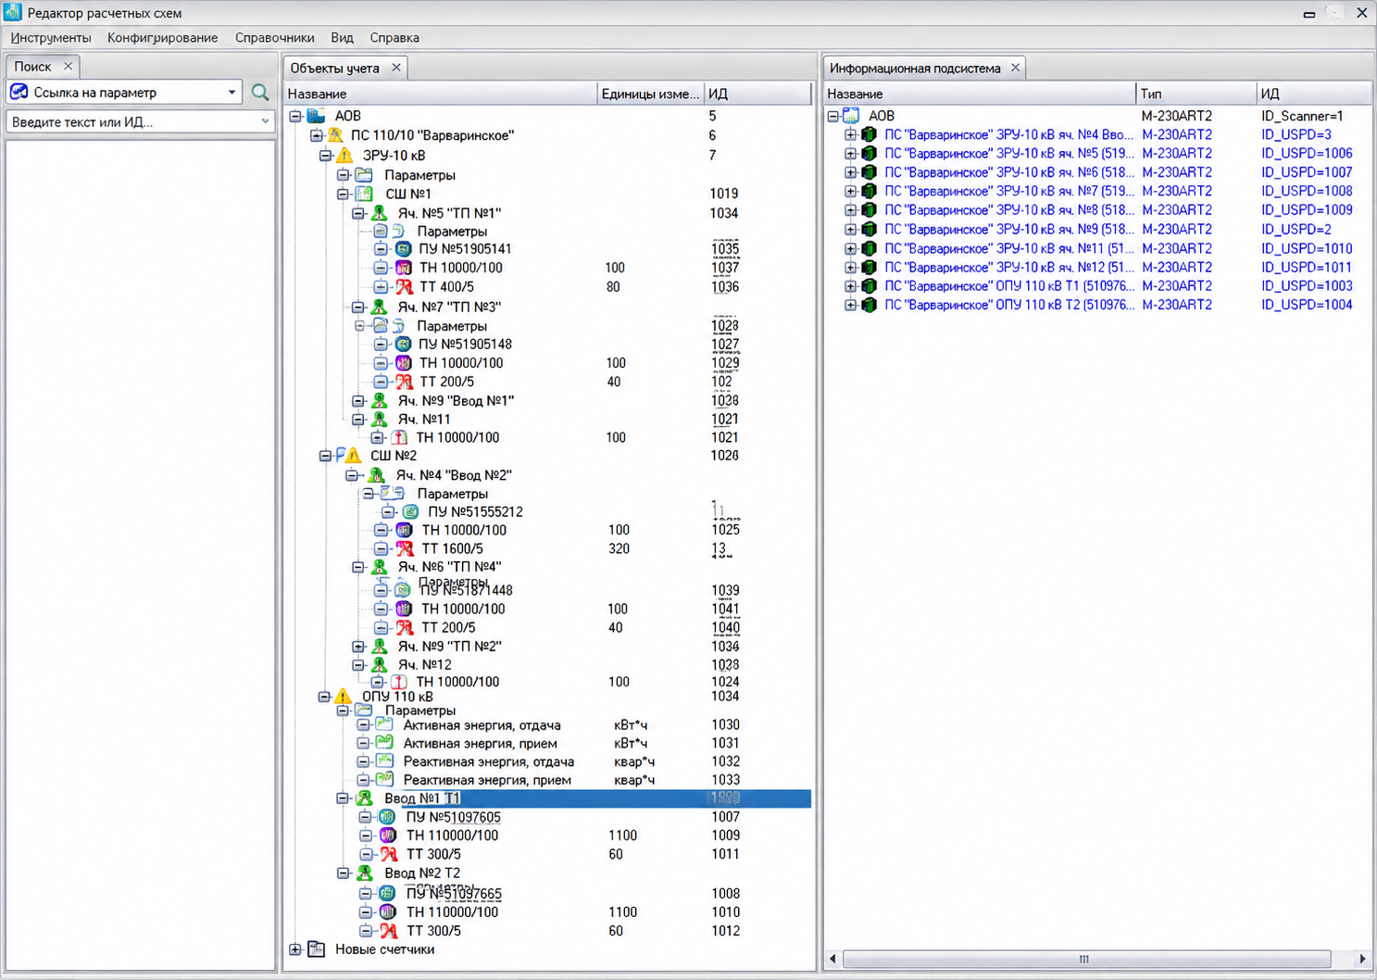Click cell icon of Яч. №7 "ТП №3"
1377x980 pixels.
[379, 307]
